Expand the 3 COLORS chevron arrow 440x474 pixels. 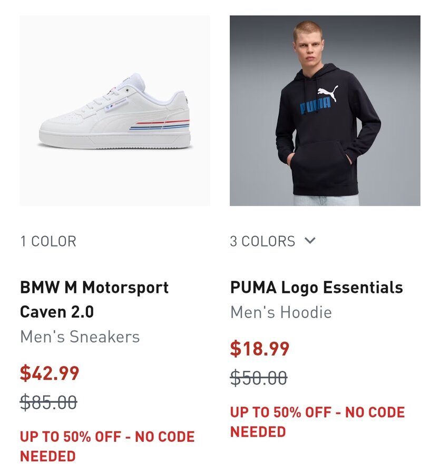tap(310, 241)
